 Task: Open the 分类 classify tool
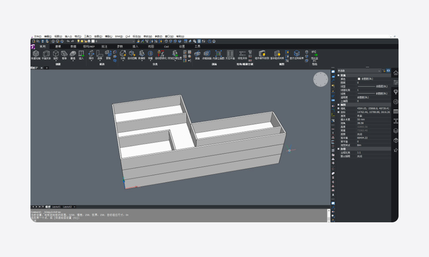123,55
